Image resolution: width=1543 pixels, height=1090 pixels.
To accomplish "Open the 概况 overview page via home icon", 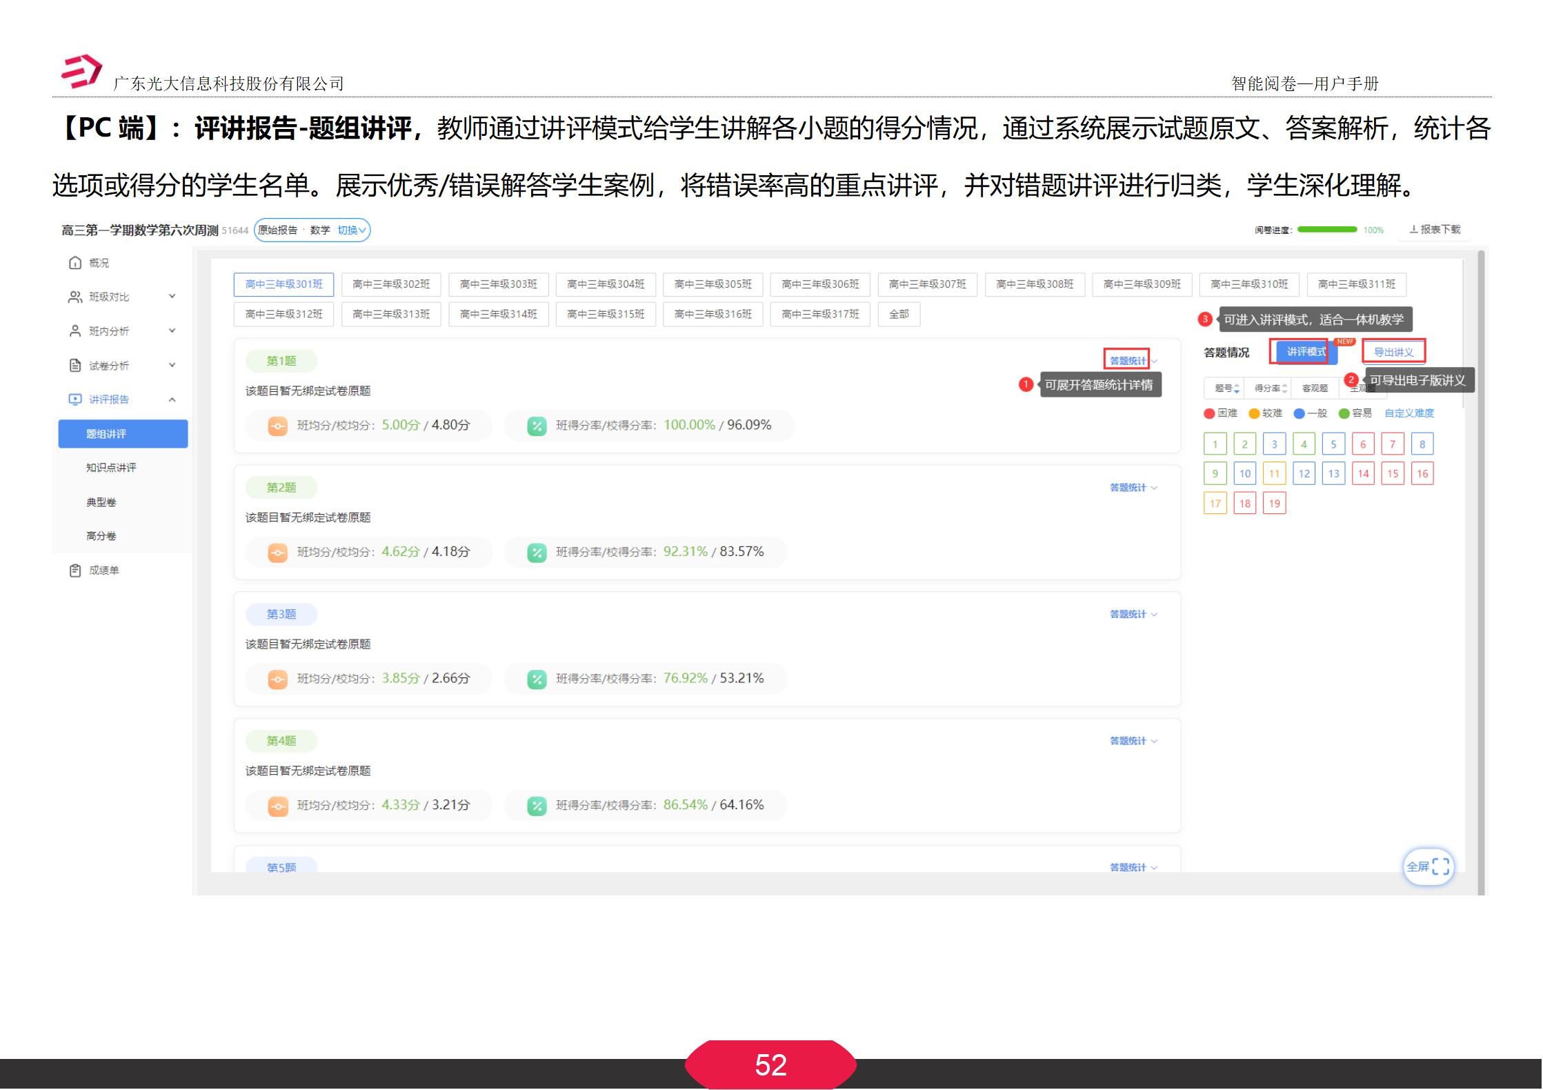I will click(x=76, y=263).
